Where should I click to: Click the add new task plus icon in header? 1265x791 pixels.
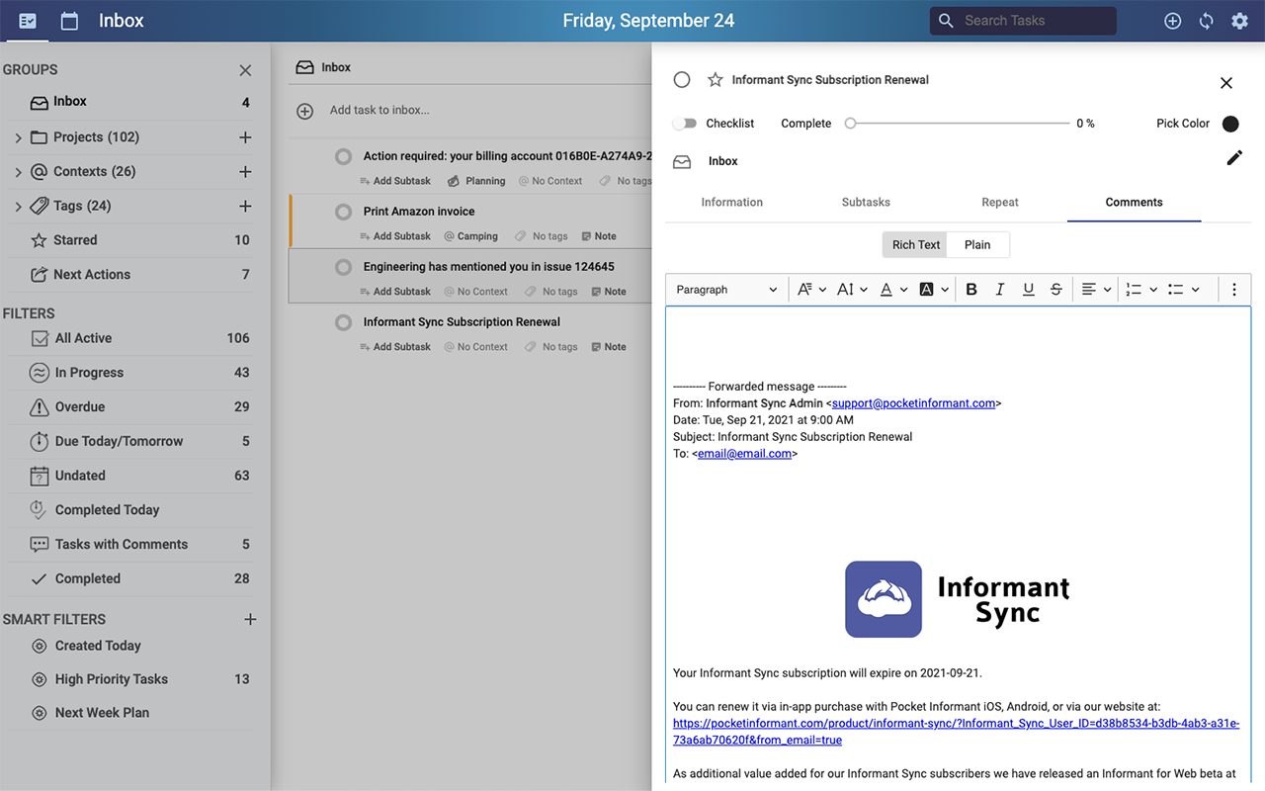tap(1172, 21)
